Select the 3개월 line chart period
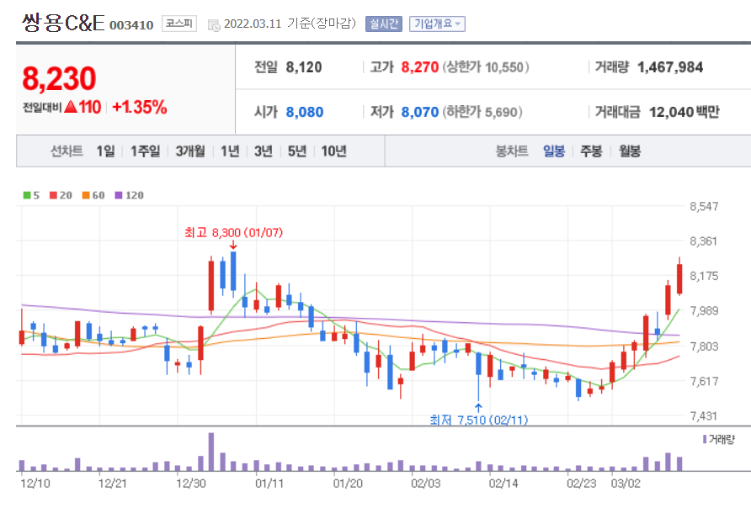Viewport: 751px width, 513px height. [x=190, y=151]
